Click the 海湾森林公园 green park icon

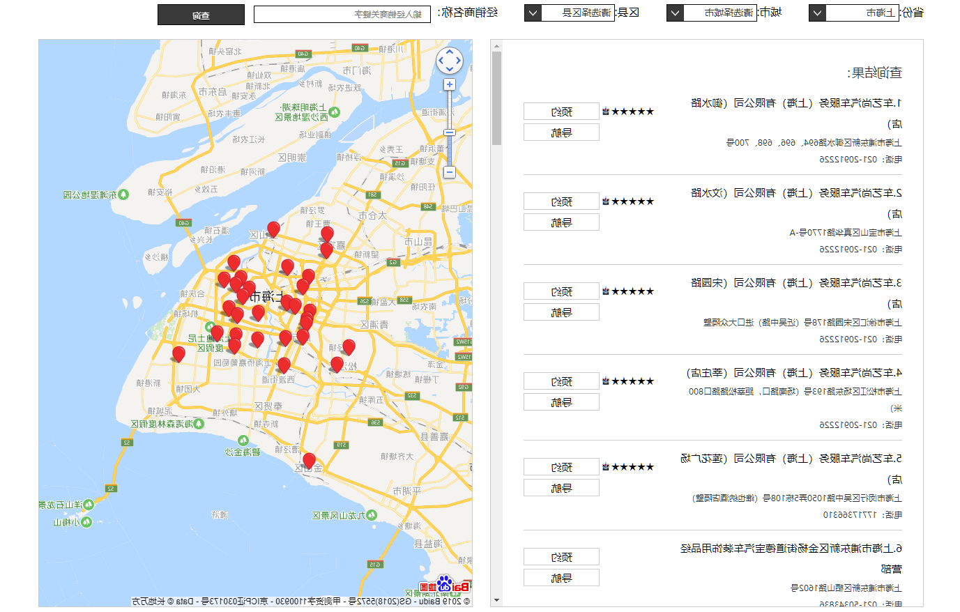click(x=199, y=423)
